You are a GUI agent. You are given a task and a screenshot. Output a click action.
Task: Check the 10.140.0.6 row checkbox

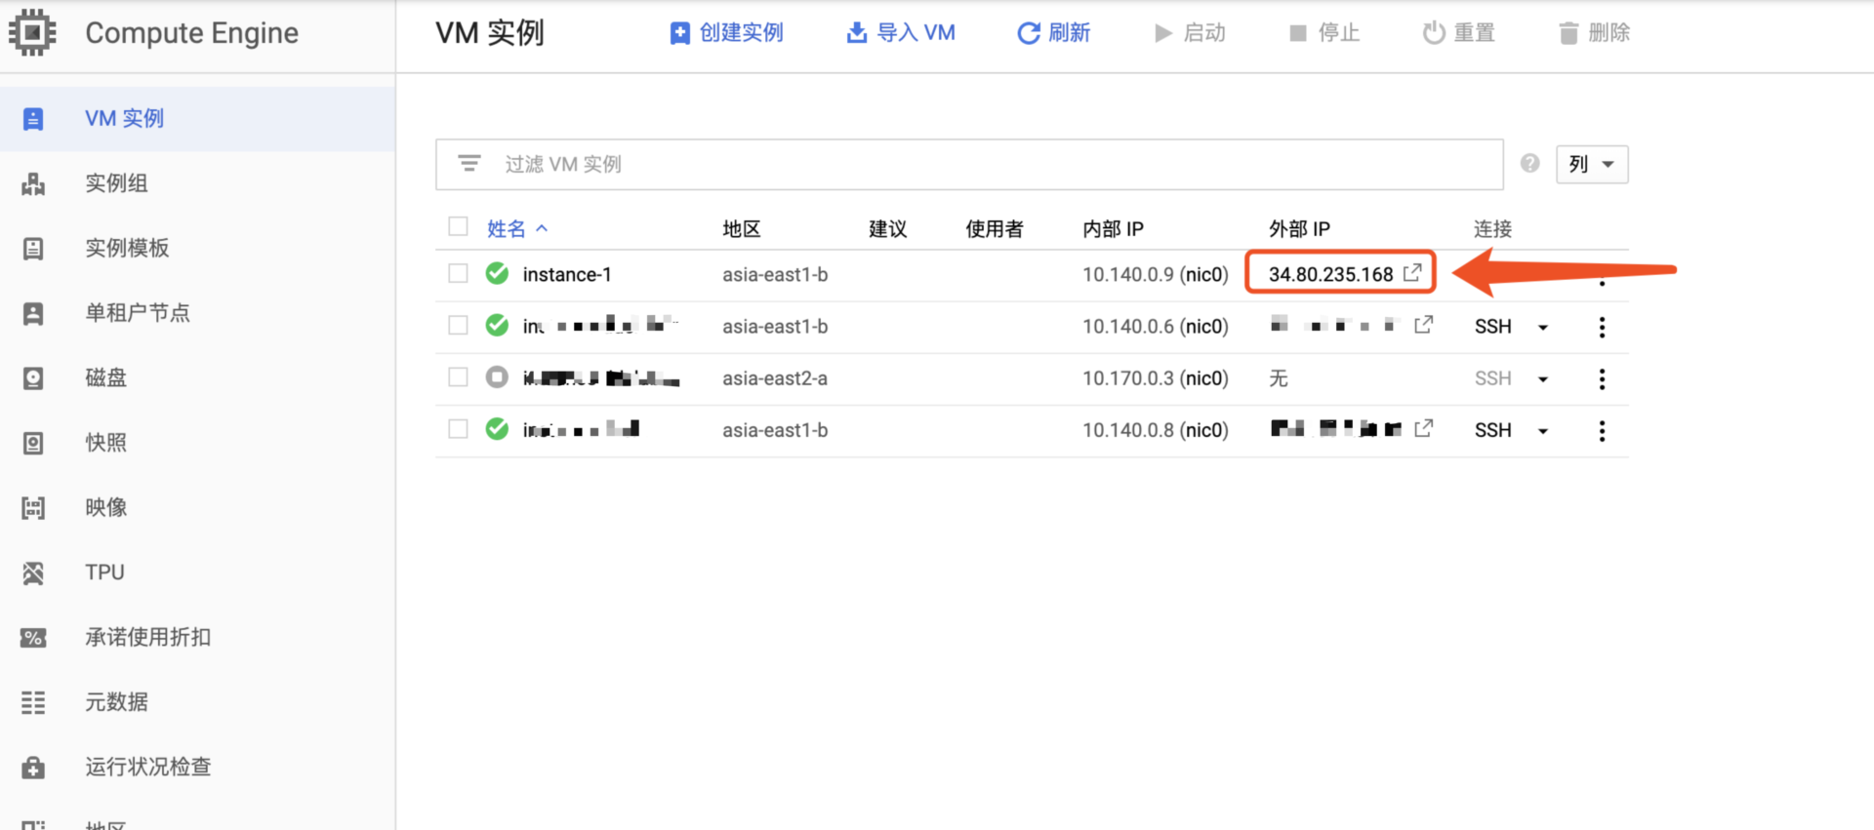[458, 325]
